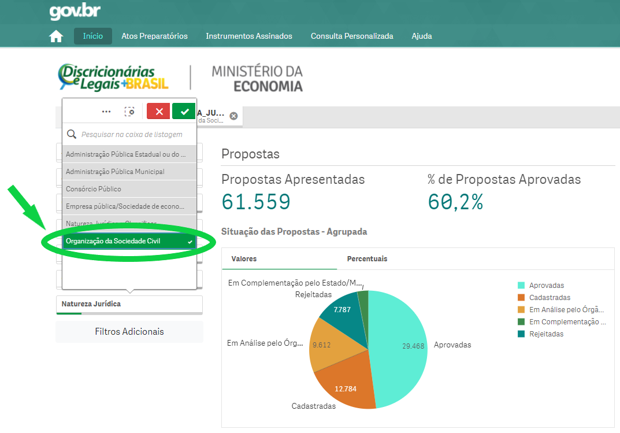Click the Discricionárias e Legais +Brasil logo

113,77
